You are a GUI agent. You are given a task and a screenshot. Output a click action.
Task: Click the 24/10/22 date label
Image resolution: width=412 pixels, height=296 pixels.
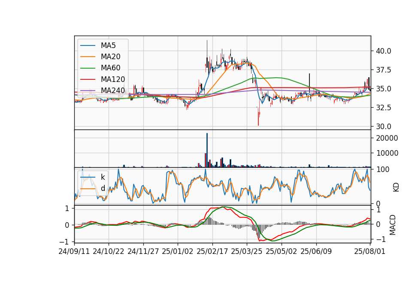[109, 251]
